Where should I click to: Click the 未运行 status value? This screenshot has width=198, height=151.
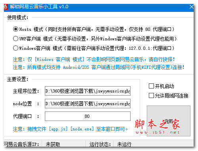tap(124, 144)
